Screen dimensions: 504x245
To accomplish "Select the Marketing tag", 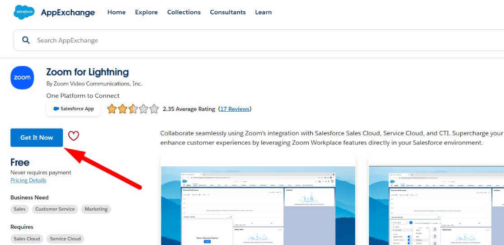I will click(x=96, y=209).
